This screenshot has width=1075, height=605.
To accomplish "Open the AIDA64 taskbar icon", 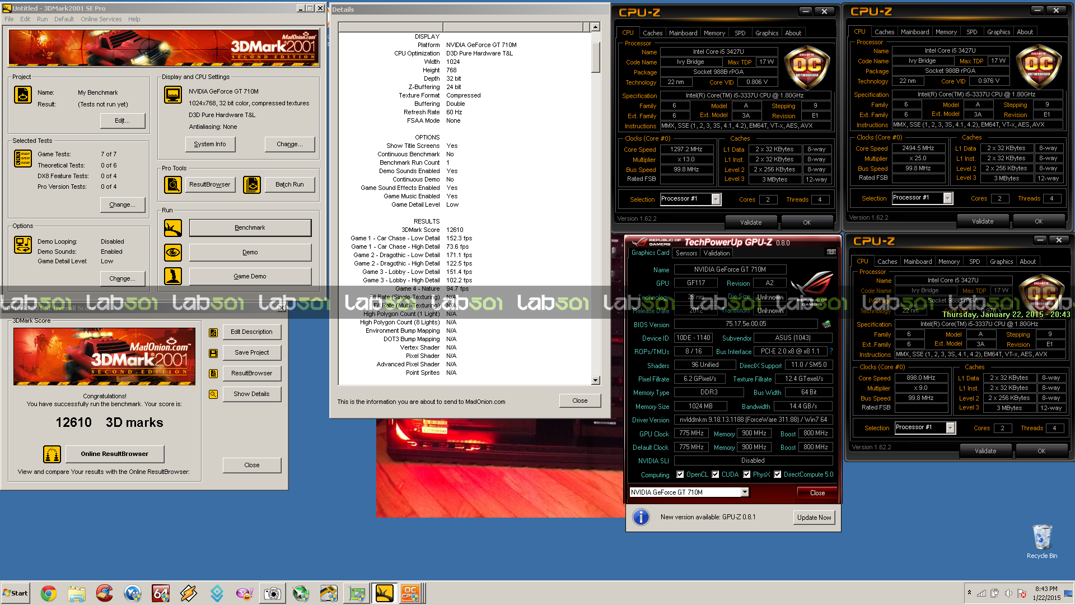I will [161, 593].
